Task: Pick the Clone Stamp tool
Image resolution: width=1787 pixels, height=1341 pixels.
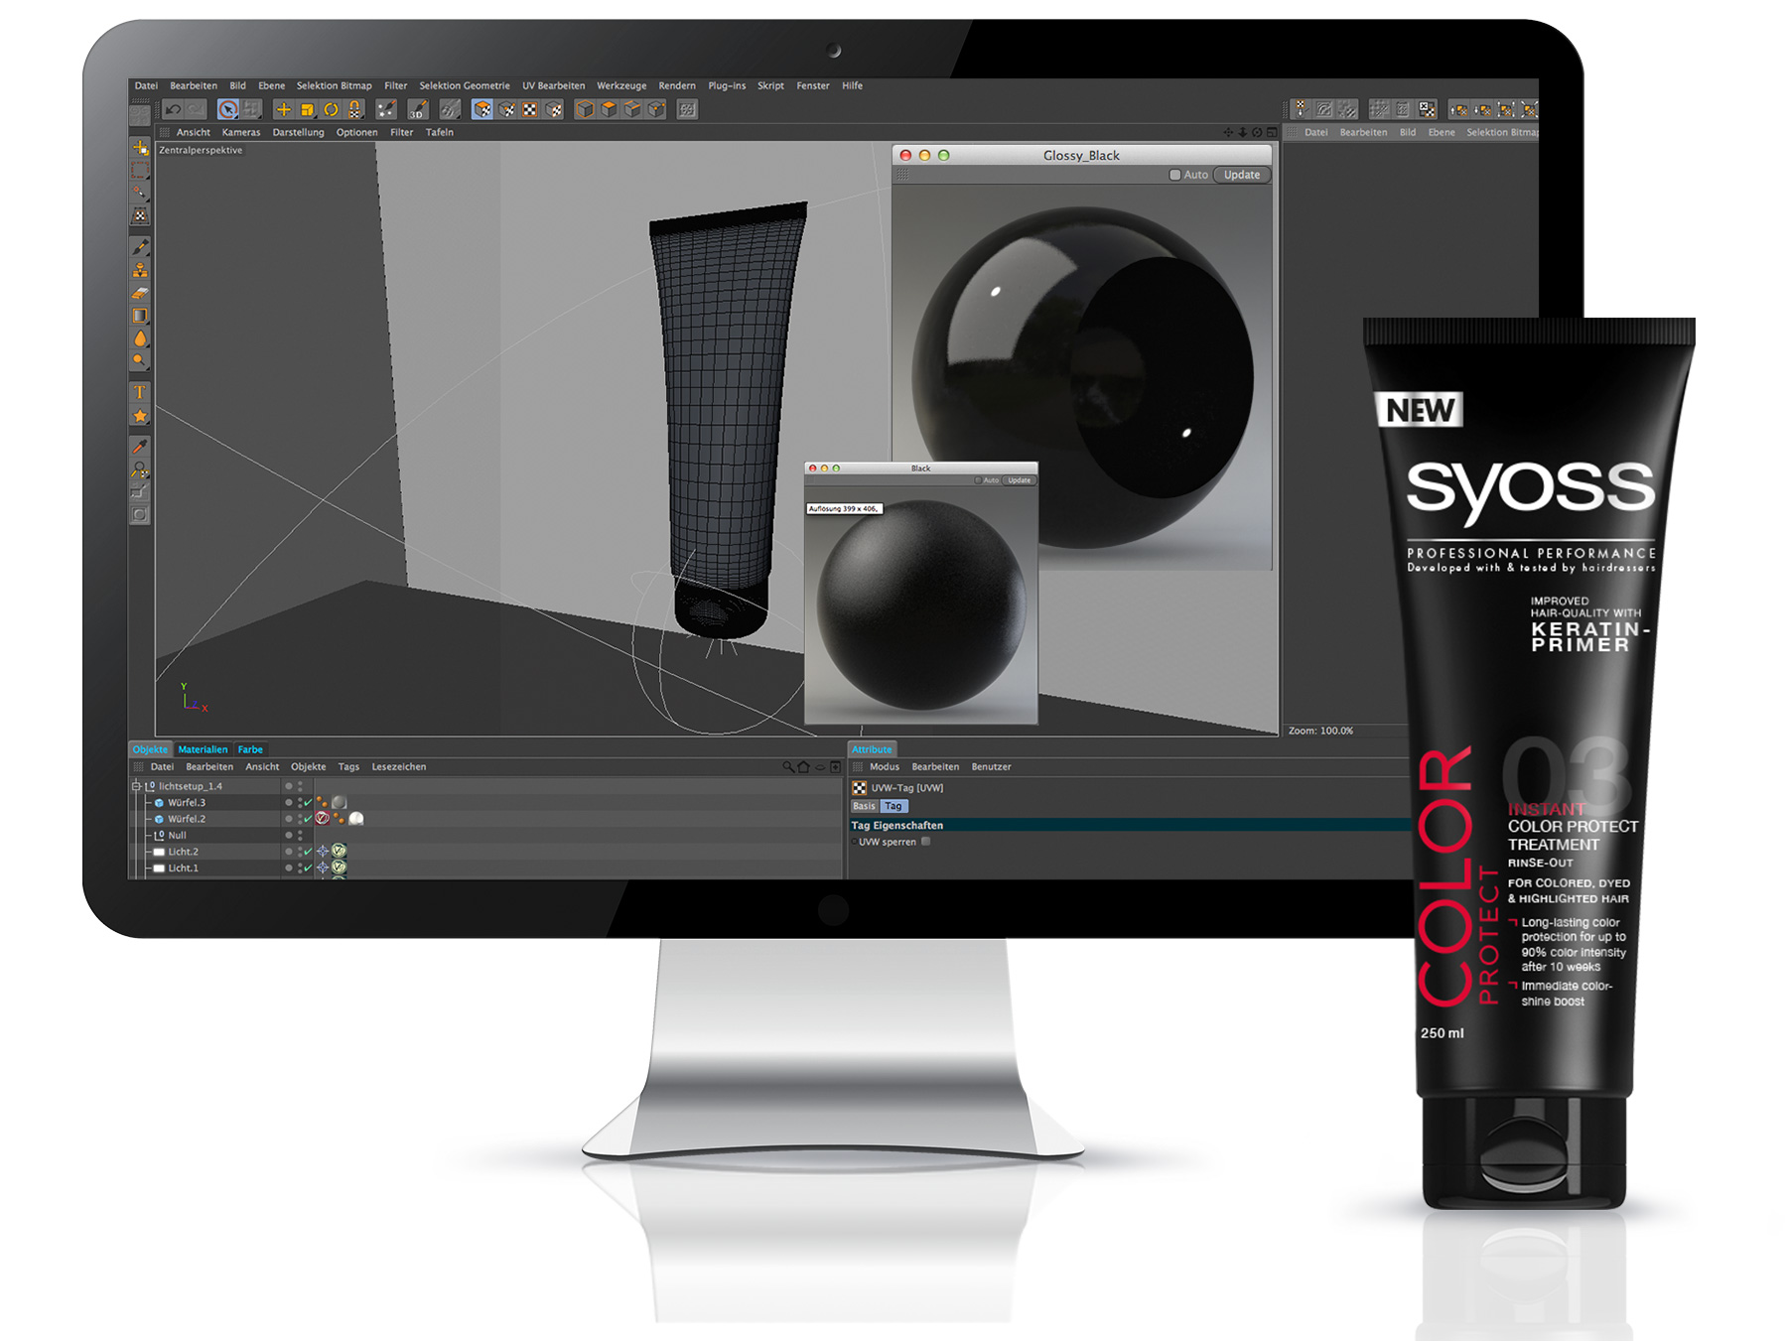Action: (140, 270)
